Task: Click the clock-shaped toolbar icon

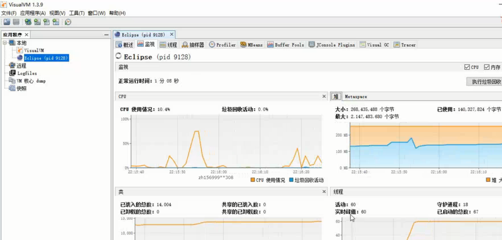Action: tap(68, 22)
